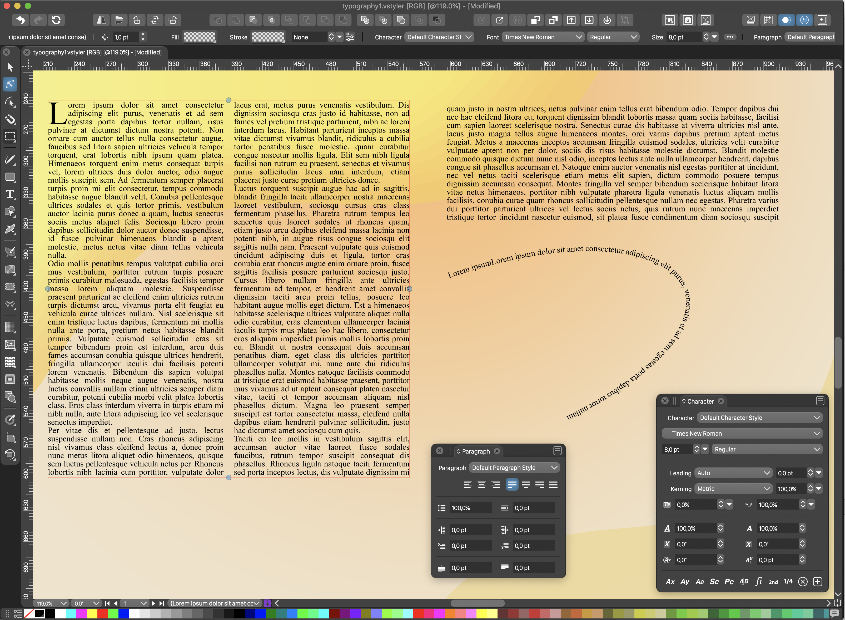The image size is (845, 620).
Task: Click the Character panel options menu button
Action: pos(820,401)
